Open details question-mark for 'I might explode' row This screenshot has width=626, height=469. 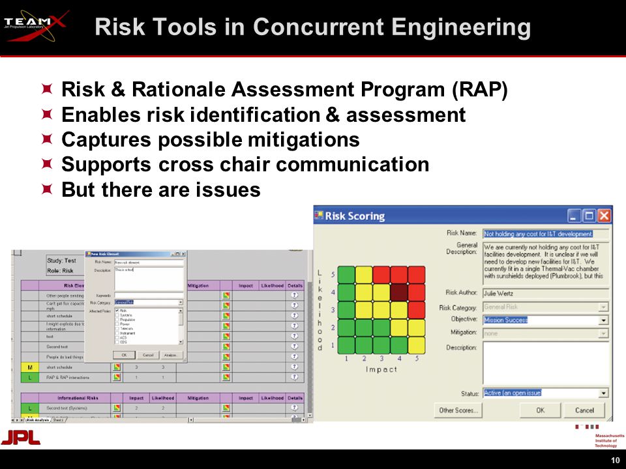295,326
